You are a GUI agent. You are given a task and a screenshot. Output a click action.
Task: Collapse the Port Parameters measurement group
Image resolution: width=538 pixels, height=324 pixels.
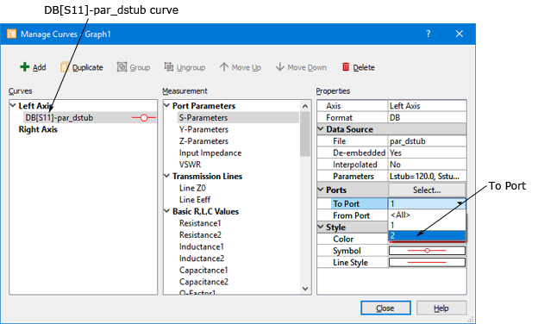click(x=166, y=105)
